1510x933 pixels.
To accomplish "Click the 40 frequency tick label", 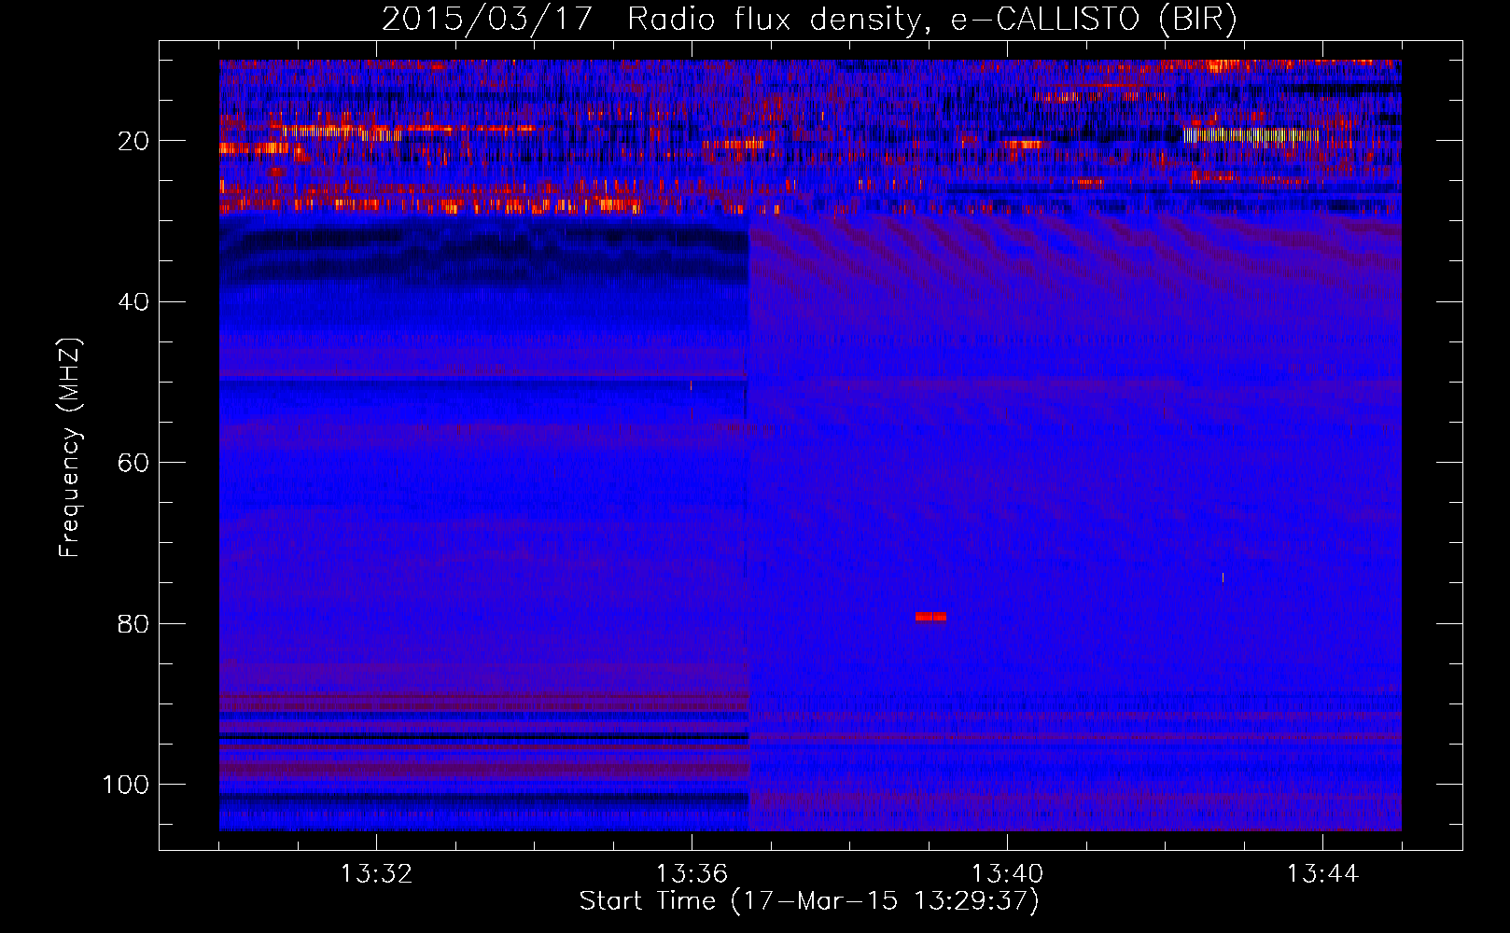I will coord(134,301).
